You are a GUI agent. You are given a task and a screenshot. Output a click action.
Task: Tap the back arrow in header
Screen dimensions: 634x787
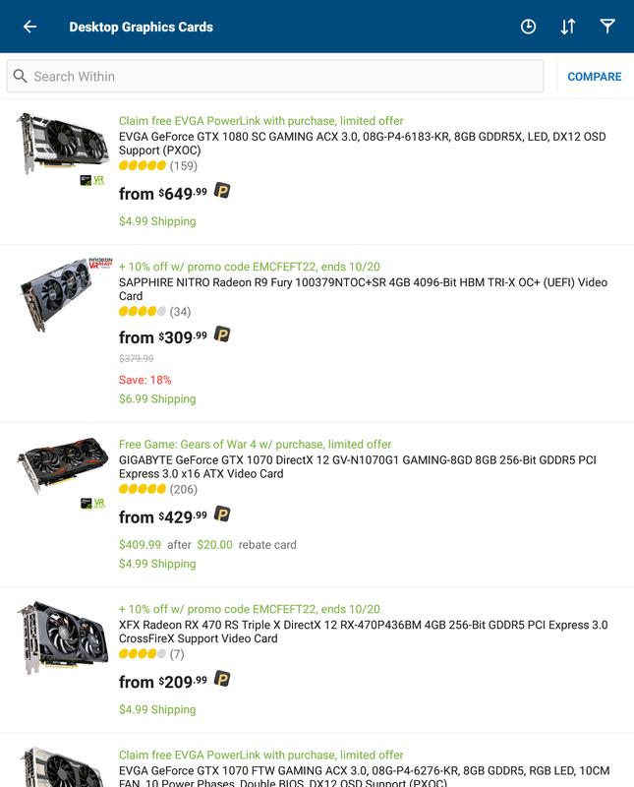[30, 27]
